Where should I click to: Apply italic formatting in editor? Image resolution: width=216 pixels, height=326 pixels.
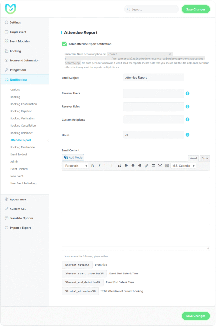coord(99,166)
